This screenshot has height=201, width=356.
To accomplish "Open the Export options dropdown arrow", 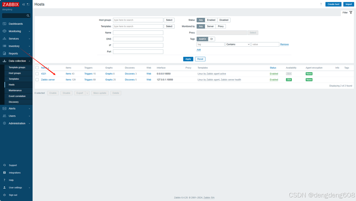I will point(87,93).
